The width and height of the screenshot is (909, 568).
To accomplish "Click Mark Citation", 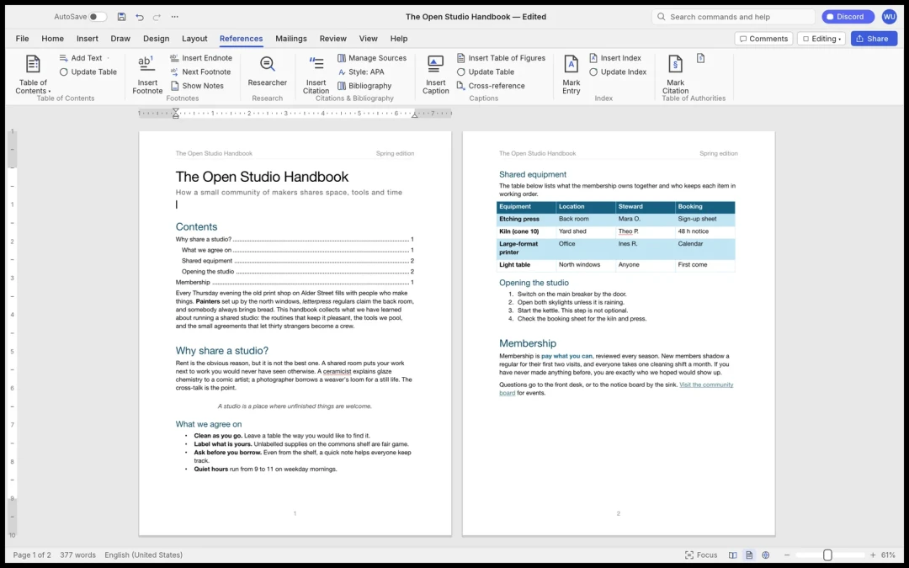I will [675, 75].
